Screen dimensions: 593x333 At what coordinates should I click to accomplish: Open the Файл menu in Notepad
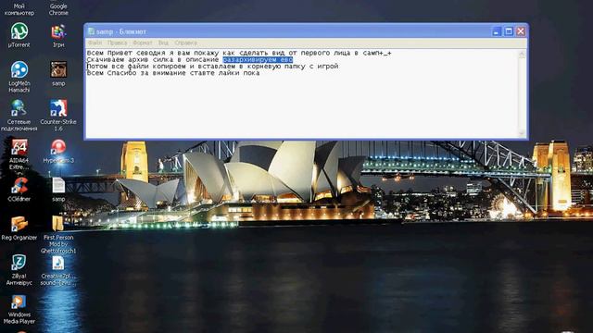click(95, 43)
